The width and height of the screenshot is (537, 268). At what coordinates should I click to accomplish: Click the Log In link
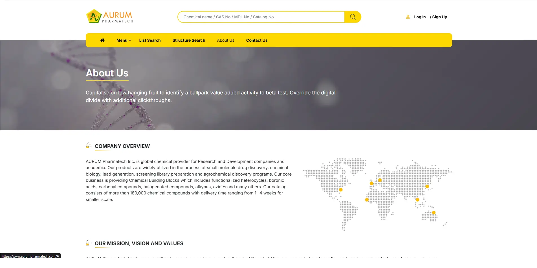click(420, 17)
